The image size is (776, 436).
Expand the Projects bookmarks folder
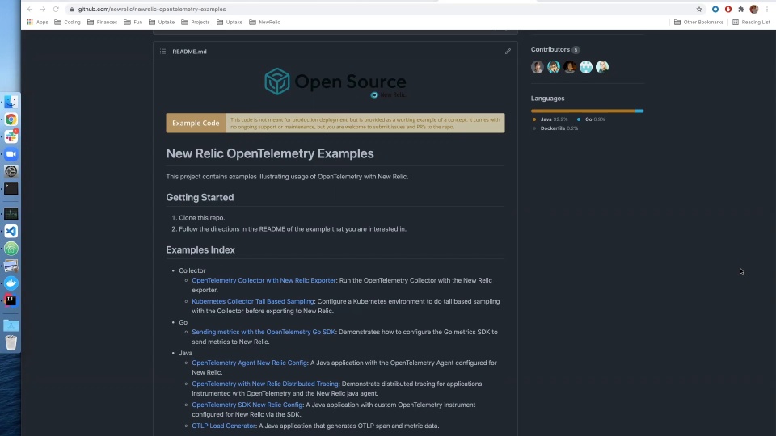(196, 23)
